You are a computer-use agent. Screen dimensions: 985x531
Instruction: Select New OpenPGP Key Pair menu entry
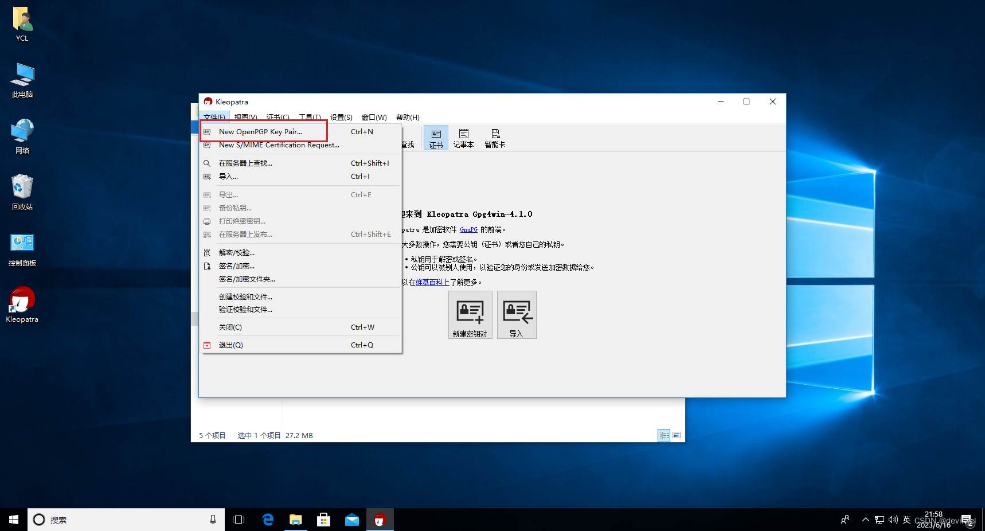(300, 131)
